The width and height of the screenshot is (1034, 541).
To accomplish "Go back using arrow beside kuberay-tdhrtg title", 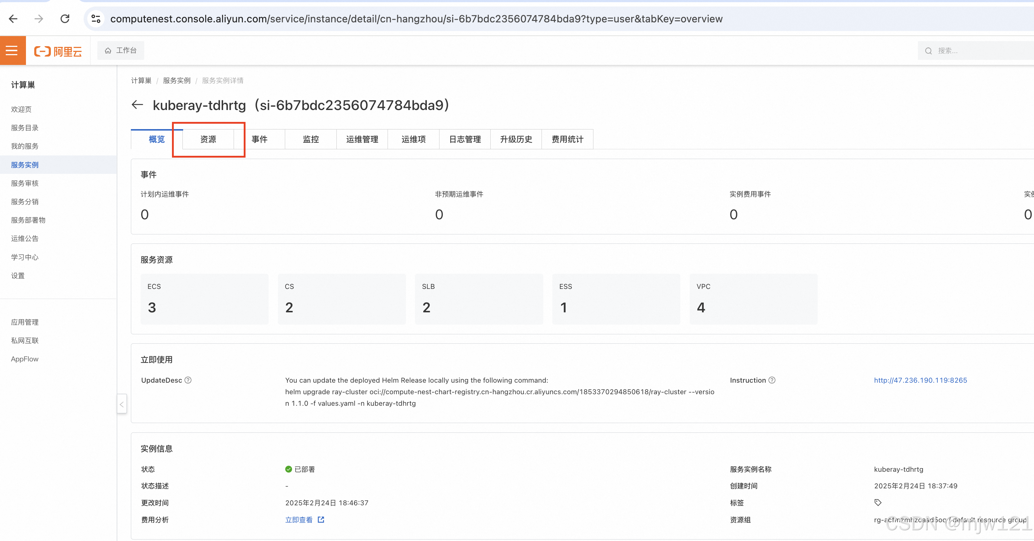I will pyautogui.click(x=137, y=105).
